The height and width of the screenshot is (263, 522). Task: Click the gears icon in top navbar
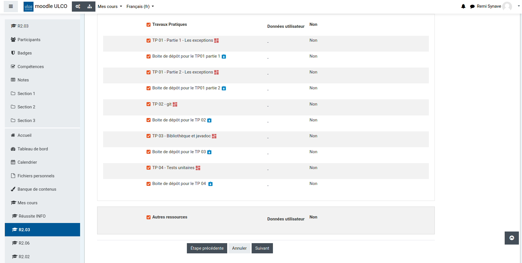coord(78,7)
